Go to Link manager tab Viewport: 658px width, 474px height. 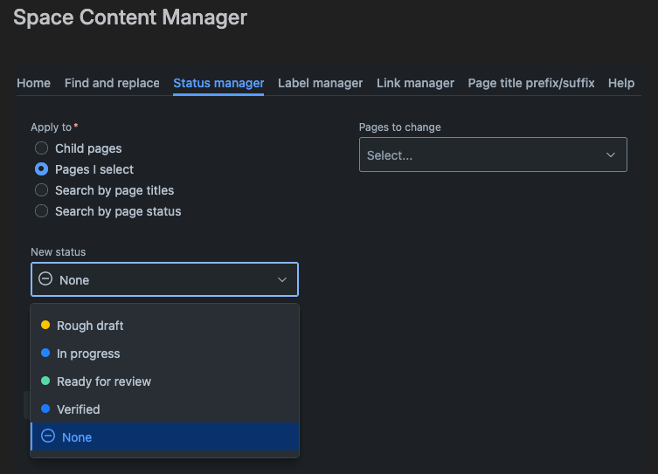pos(415,83)
